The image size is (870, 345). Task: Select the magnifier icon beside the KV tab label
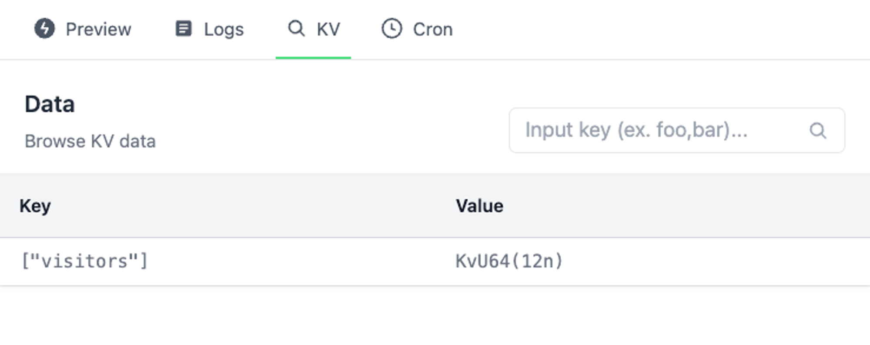click(x=296, y=29)
